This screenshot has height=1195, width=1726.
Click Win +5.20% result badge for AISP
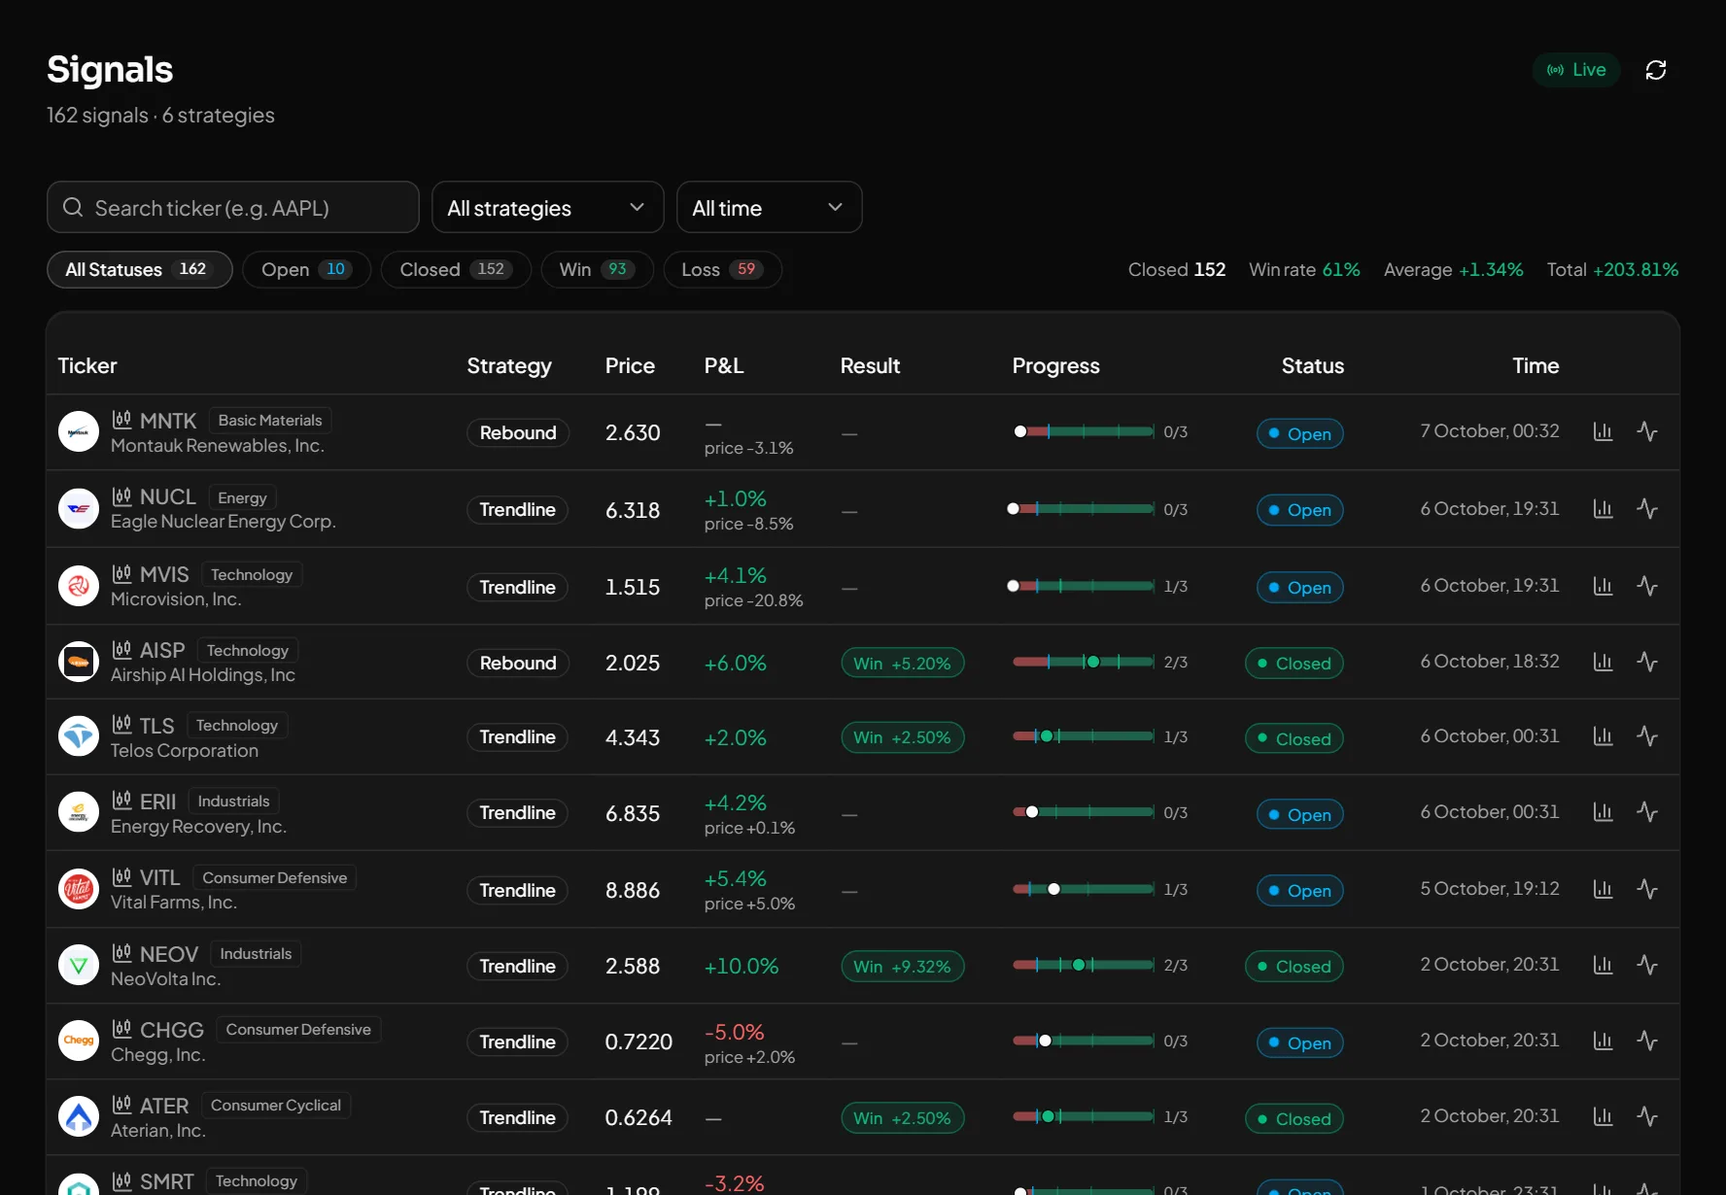tap(902, 663)
